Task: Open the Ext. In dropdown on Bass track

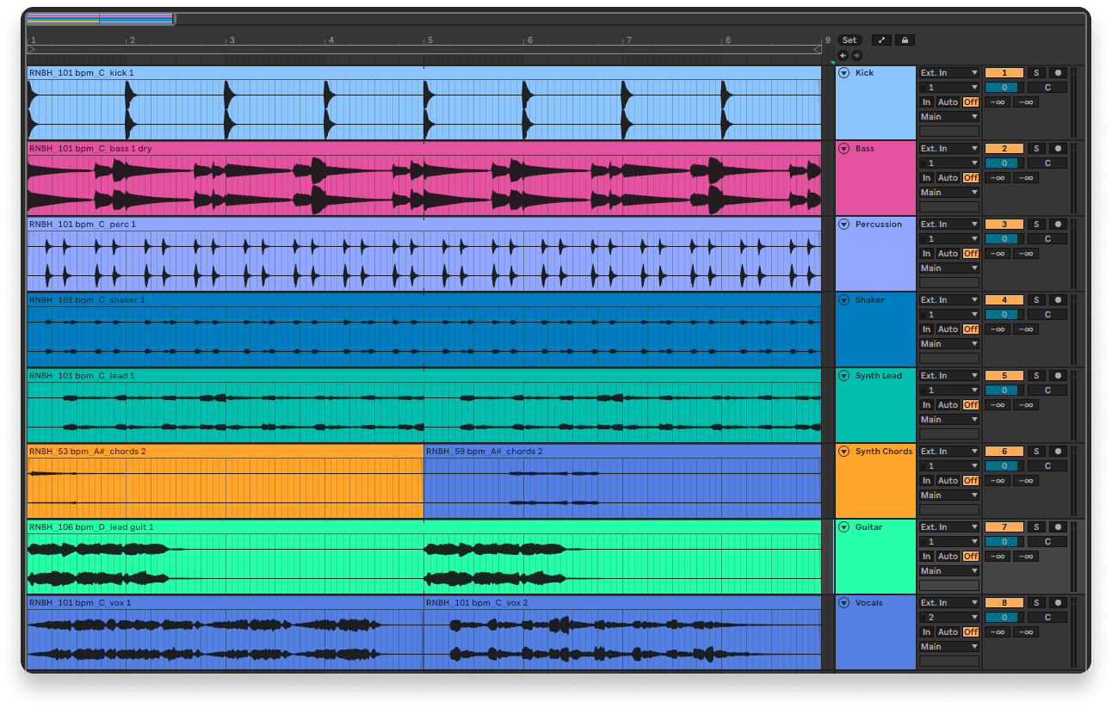Action: click(x=948, y=148)
